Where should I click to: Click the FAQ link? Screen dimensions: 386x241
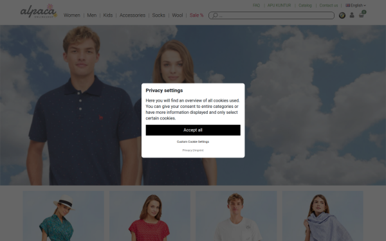point(256,5)
